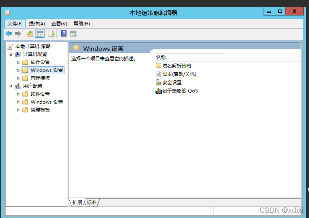This screenshot has width=309, height=218.
Task: Toggle the show/hide action pane icon
Action: [73, 34]
